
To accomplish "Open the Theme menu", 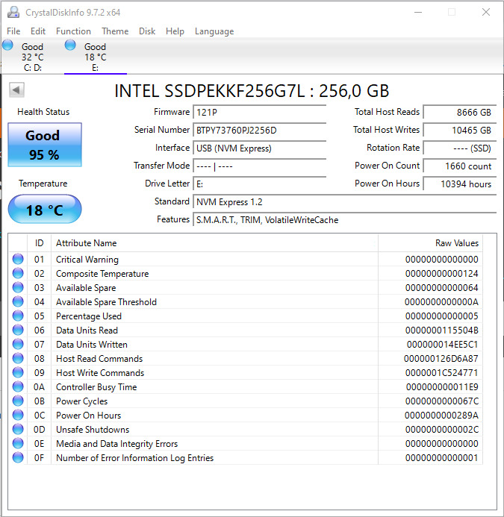I will coord(115,31).
